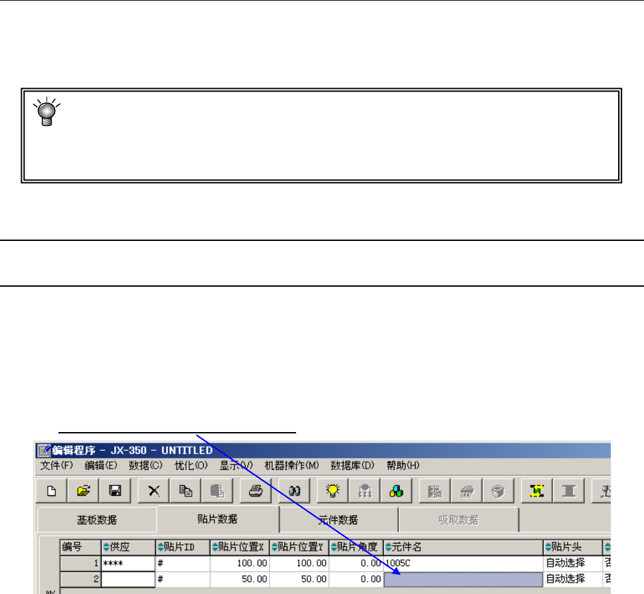Click the Copy toolbar icon
This screenshot has height=594, width=644.
(185, 490)
